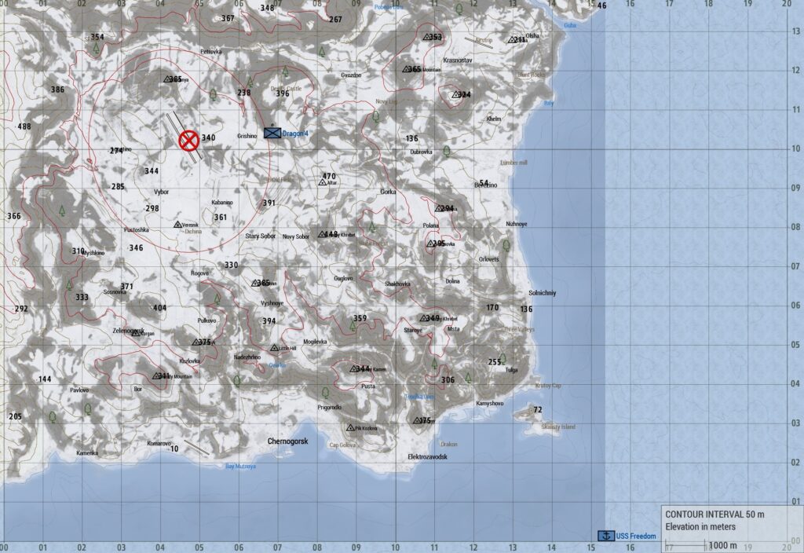Click the Zelenogorsk town label

pyautogui.click(x=129, y=331)
